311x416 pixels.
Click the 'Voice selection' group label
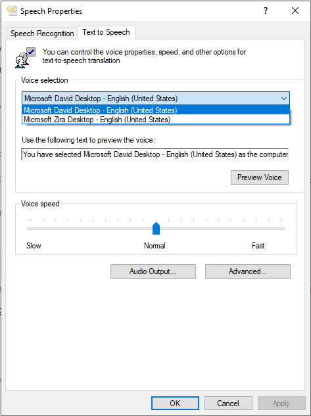pos(45,80)
